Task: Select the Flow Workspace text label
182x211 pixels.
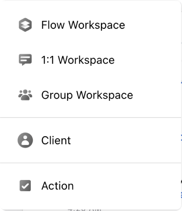Action: pyautogui.click(x=83, y=25)
